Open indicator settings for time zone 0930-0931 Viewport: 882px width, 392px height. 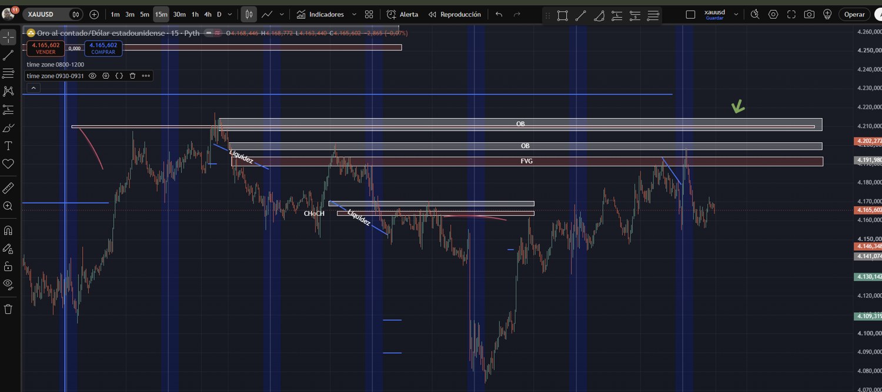(106, 76)
